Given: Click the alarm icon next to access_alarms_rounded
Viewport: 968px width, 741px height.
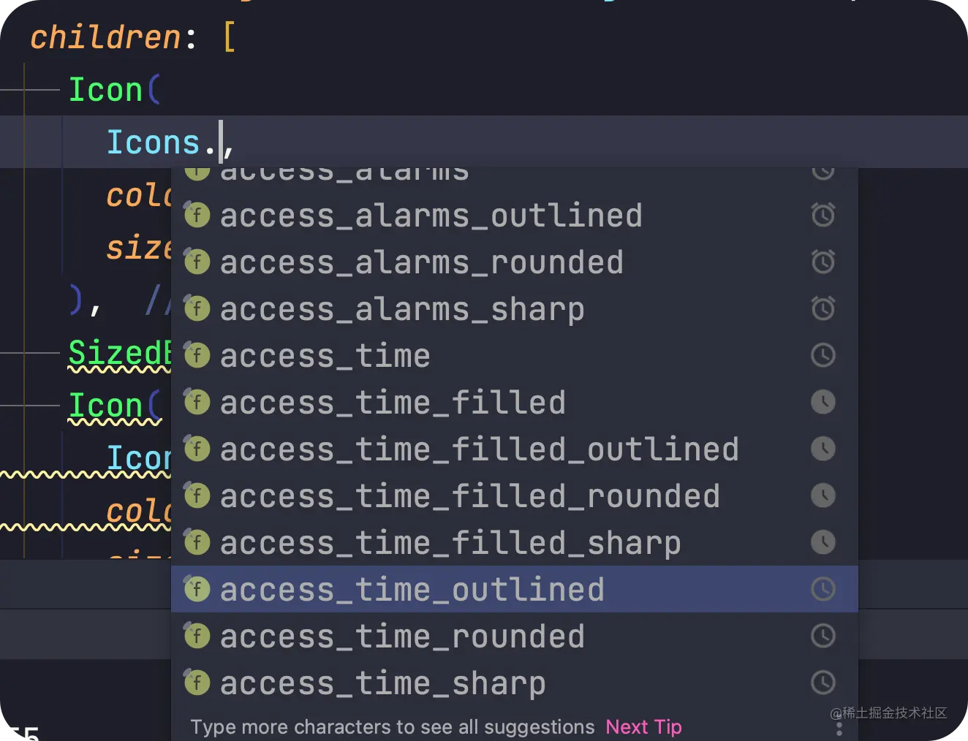Looking at the screenshot, I should pos(823,262).
